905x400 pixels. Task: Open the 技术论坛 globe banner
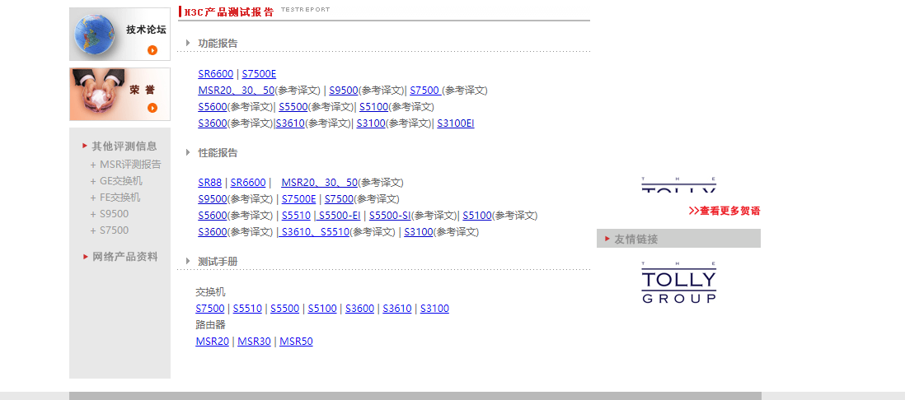pyautogui.click(x=120, y=34)
